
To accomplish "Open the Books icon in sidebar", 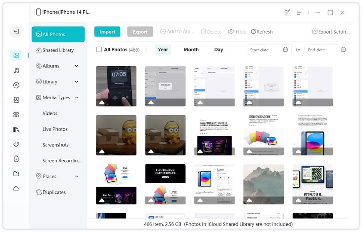I will [16, 130].
